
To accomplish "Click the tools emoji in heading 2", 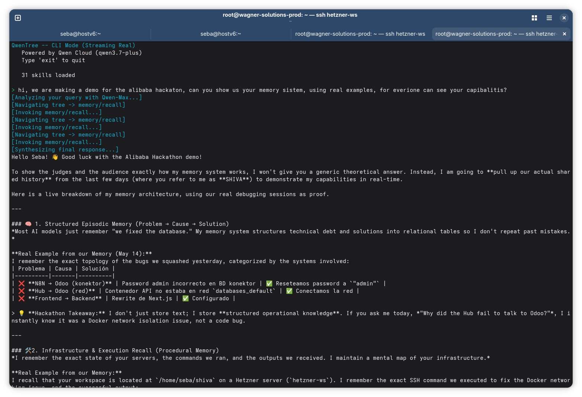I will (x=28, y=350).
